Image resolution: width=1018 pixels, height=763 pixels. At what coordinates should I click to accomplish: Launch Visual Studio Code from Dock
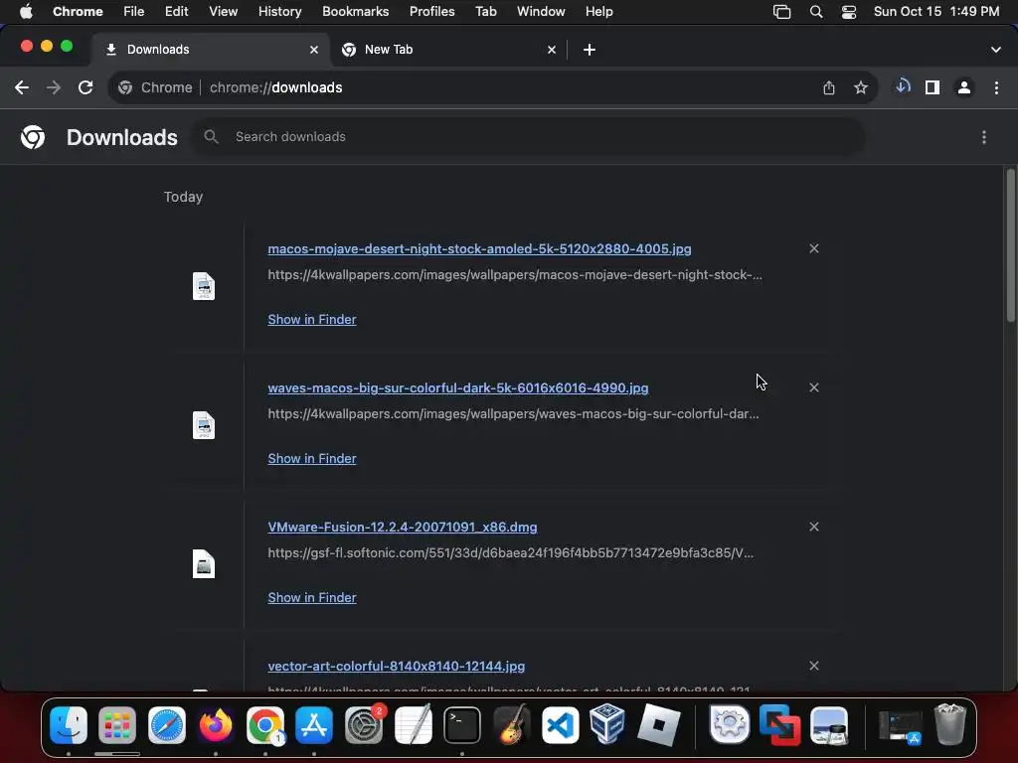tap(561, 724)
